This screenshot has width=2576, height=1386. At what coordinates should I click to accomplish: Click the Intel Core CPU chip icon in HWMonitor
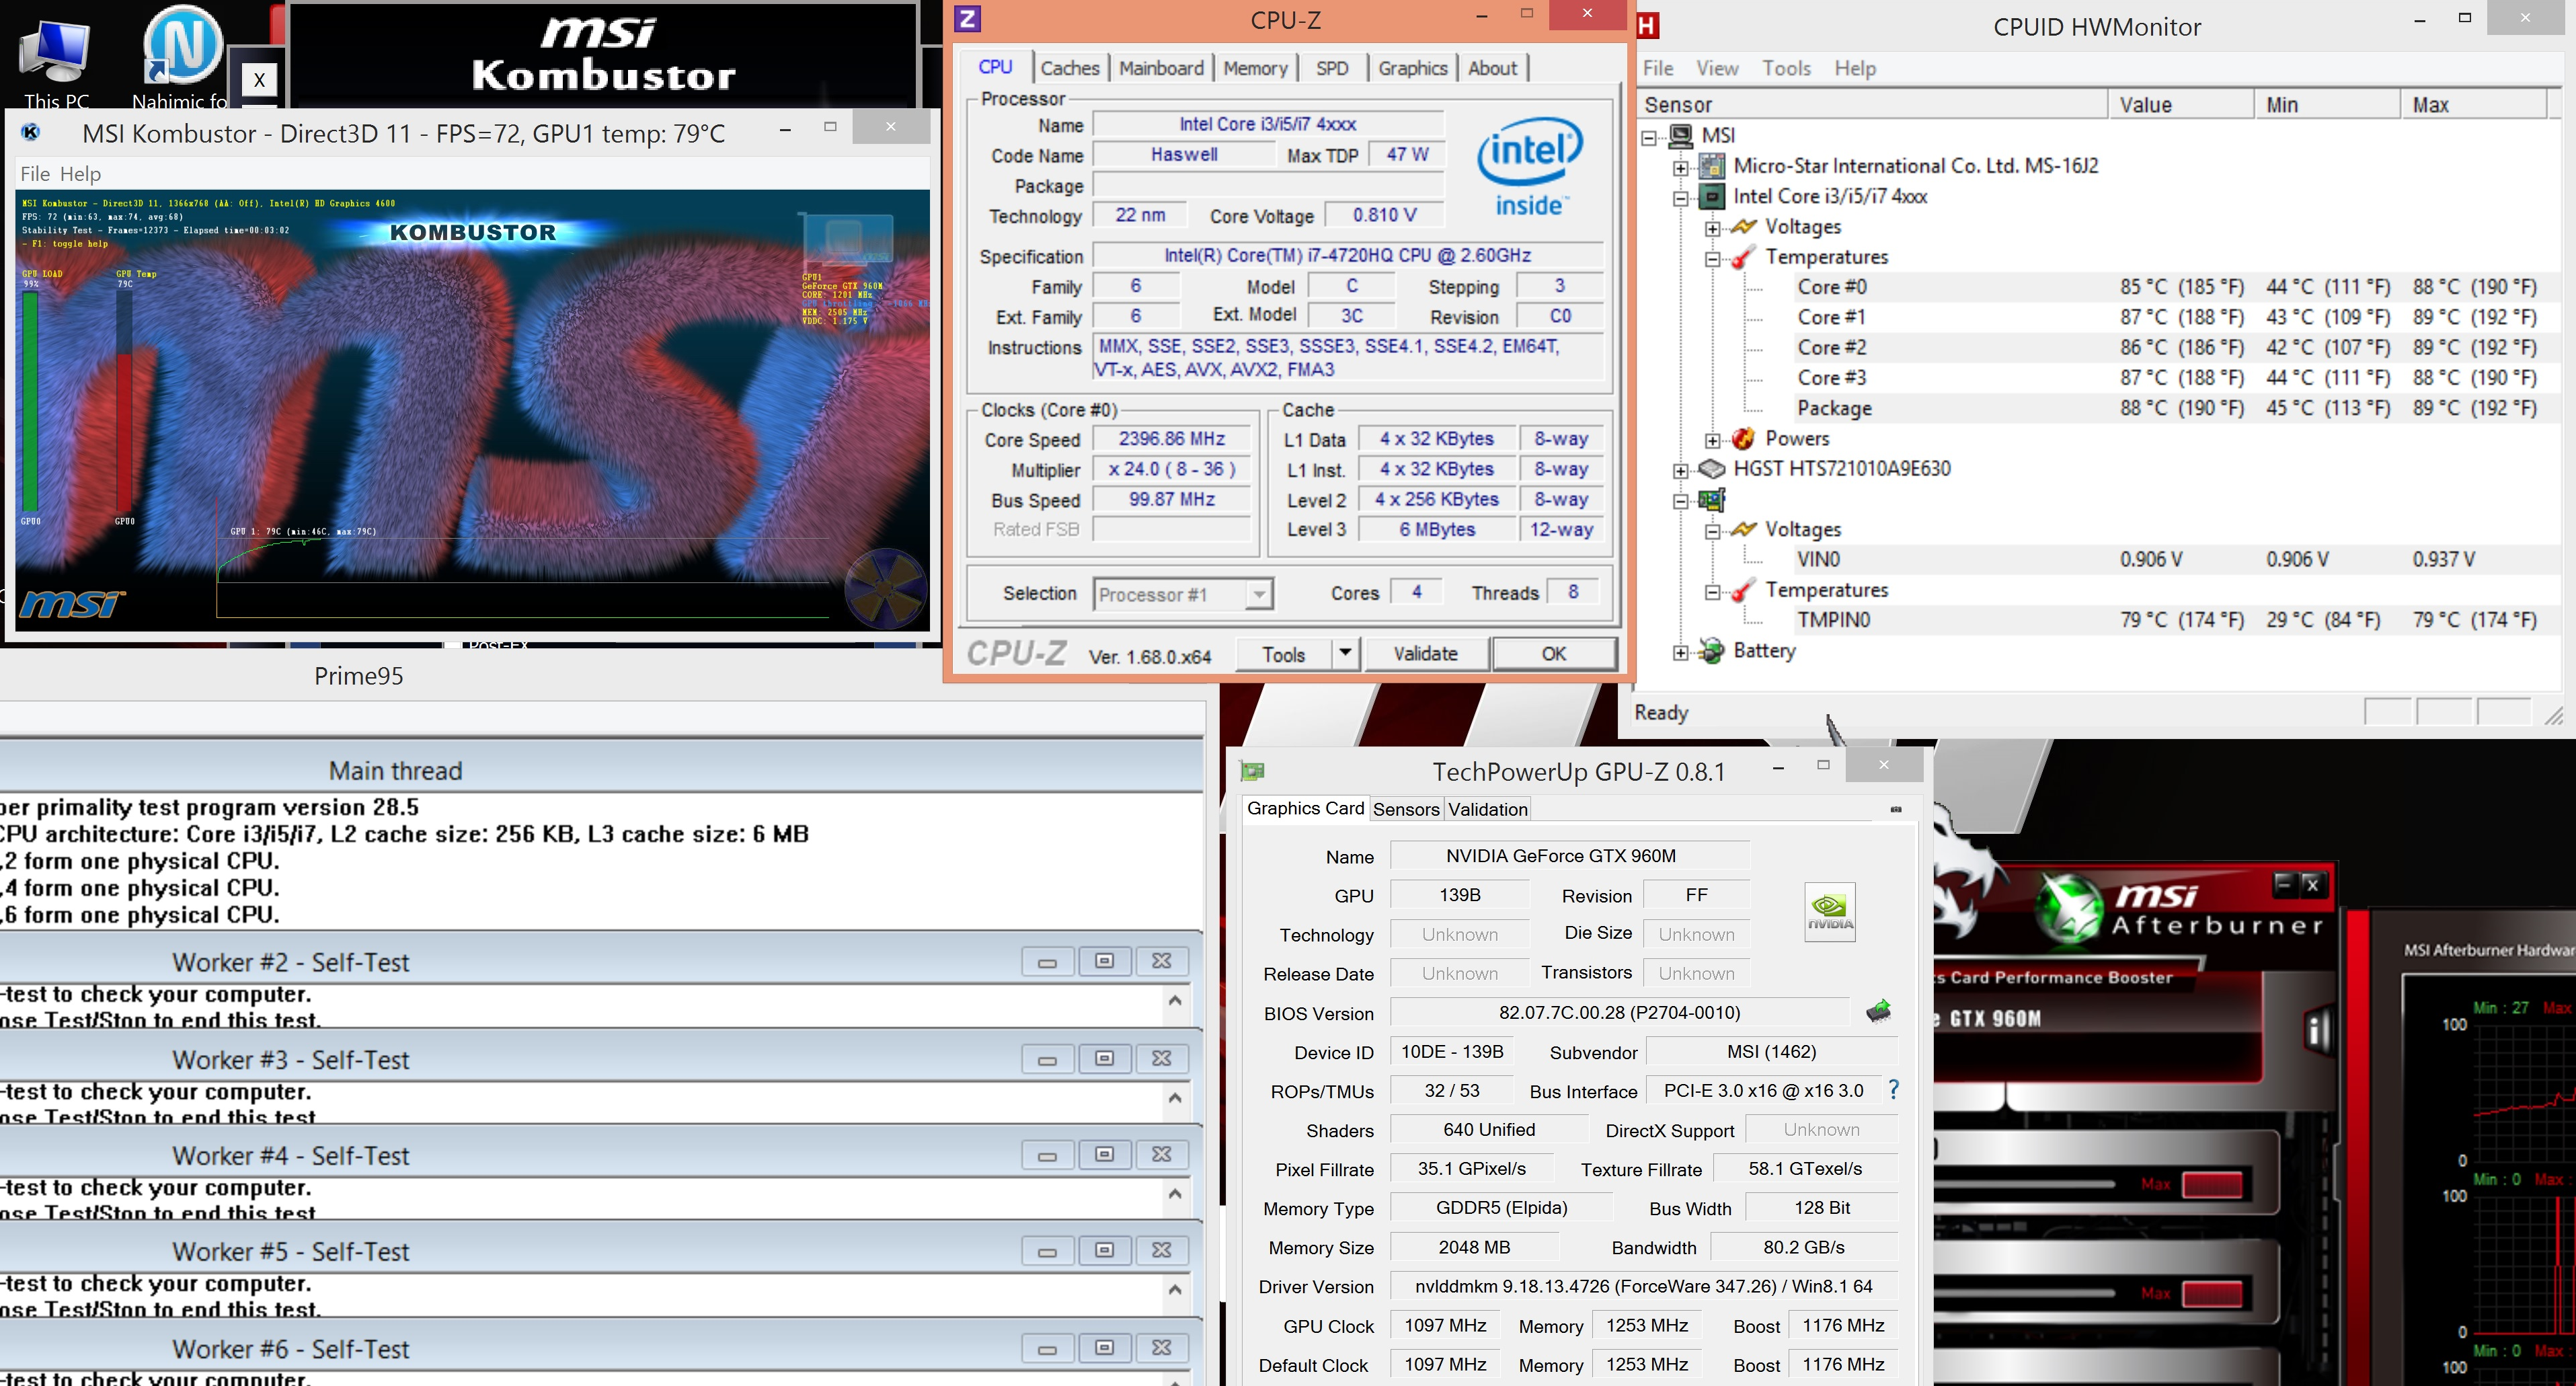tap(1713, 196)
